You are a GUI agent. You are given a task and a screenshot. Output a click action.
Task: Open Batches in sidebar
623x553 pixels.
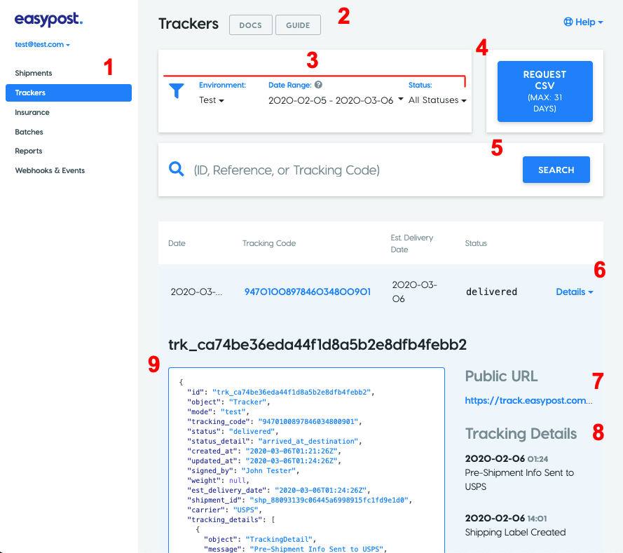(29, 132)
